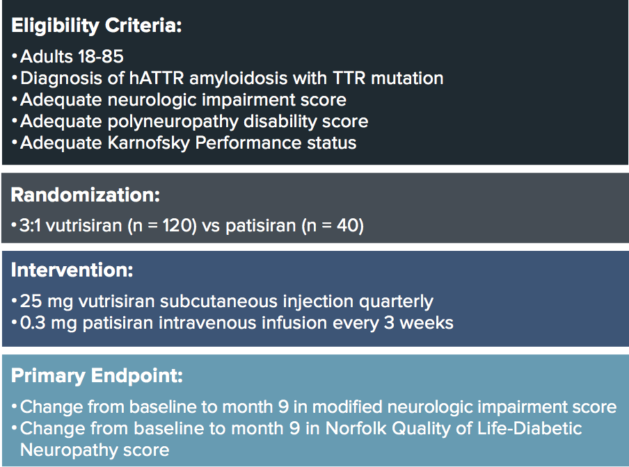Screen dimensions: 629x467
Task: Select modified neurologic impairment score endpoint
Action: point(314,407)
